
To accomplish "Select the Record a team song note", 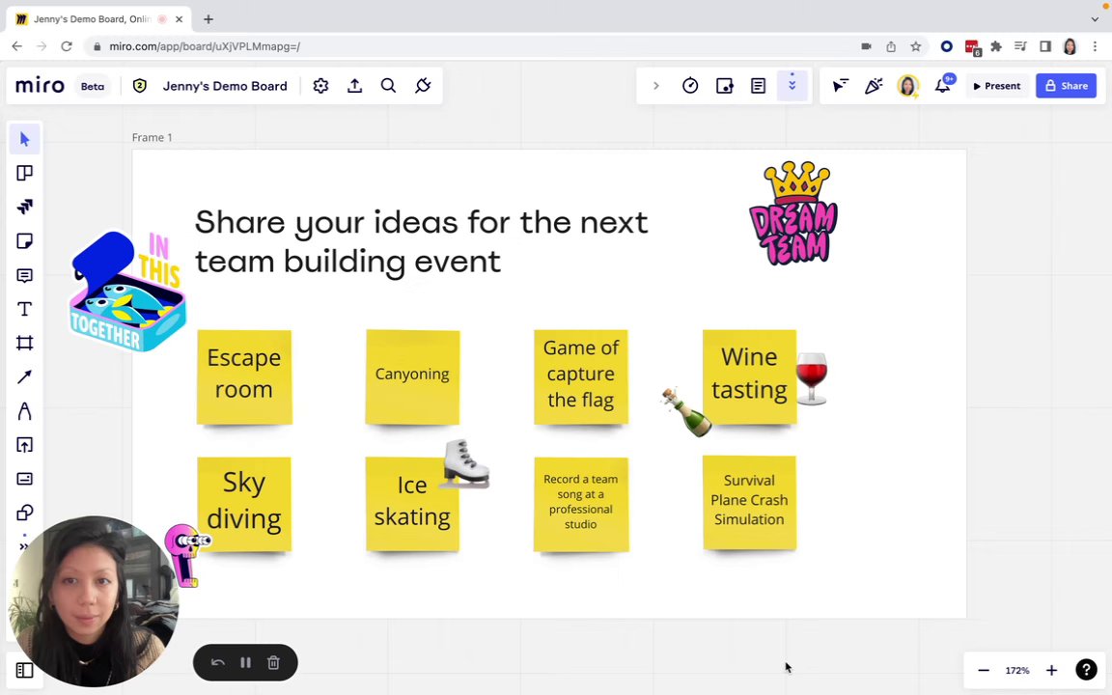I will pos(581,504).
